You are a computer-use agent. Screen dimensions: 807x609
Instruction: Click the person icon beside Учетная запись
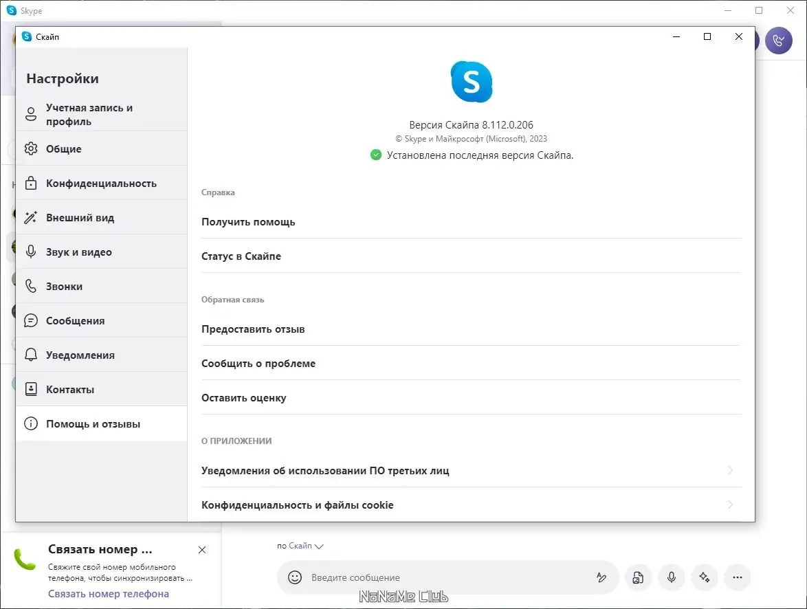[31, 114]
